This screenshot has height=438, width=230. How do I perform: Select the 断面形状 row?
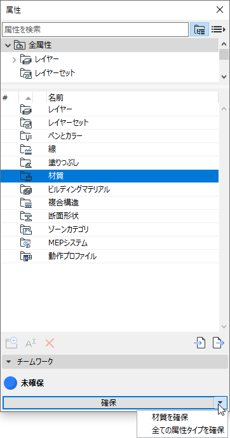click(109, 217)
